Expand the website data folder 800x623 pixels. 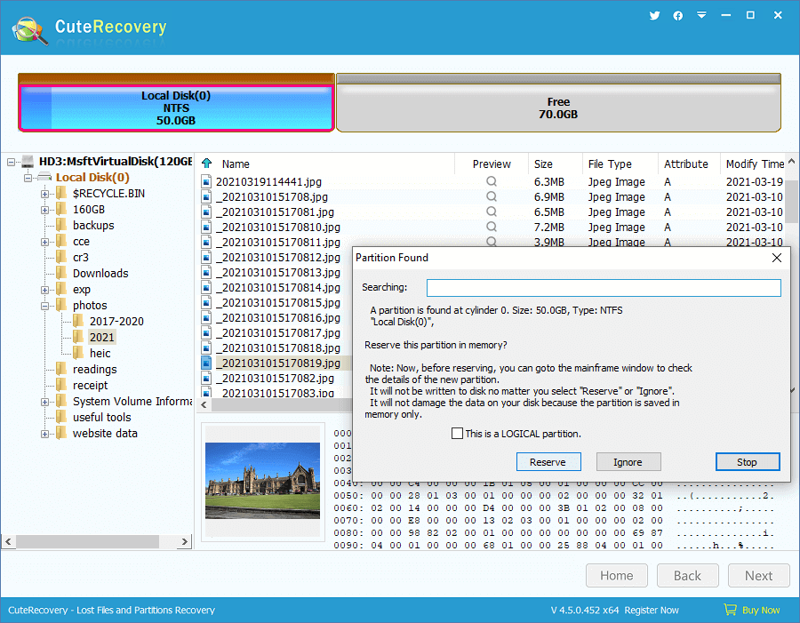pyautogui.click(x=45, y=434)
